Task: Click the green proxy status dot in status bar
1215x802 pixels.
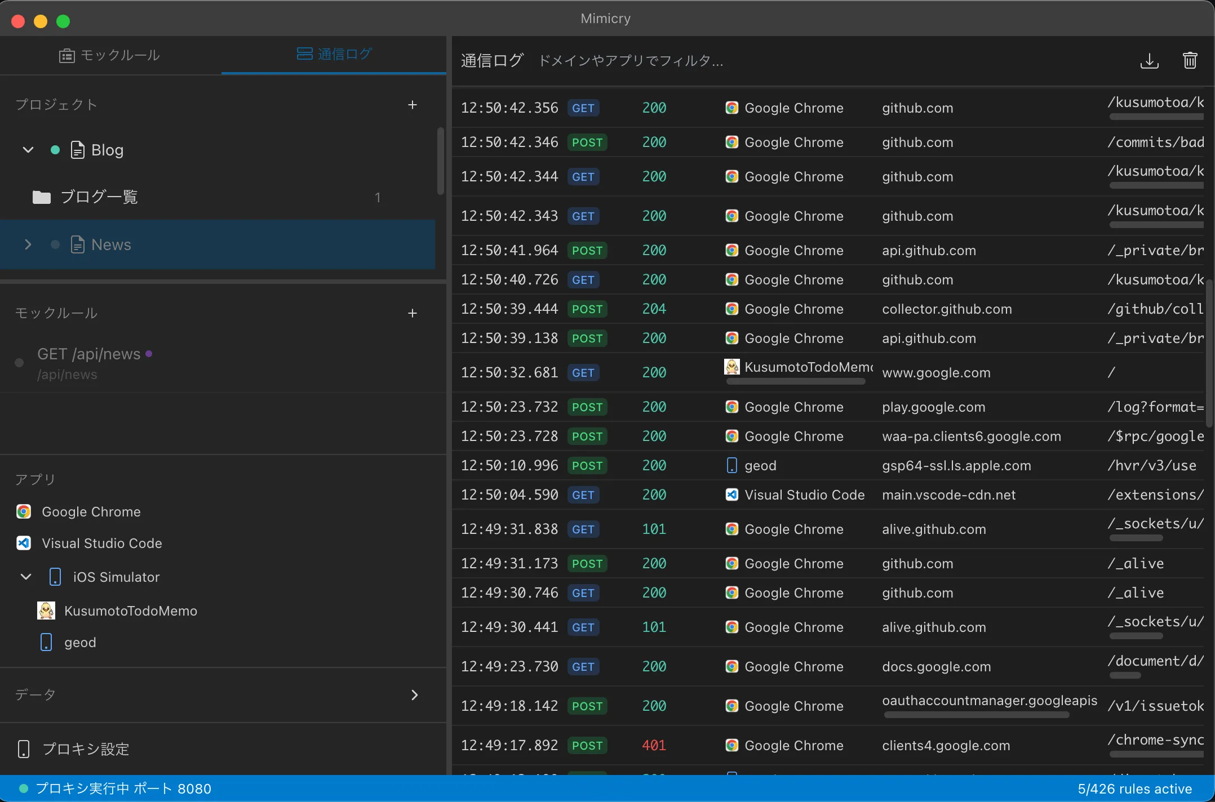Action: [24, 788]
